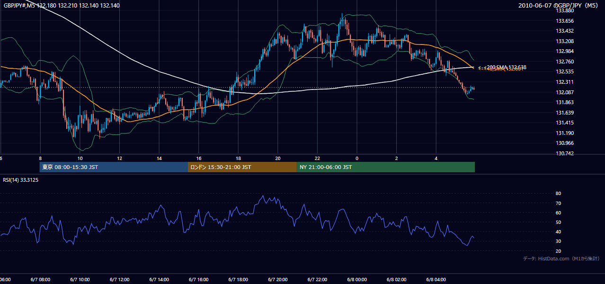The width and height of the screenshot is (605, 284).
Task: Click hour label 22 under price chart
Action: click(x=317, y=158)
